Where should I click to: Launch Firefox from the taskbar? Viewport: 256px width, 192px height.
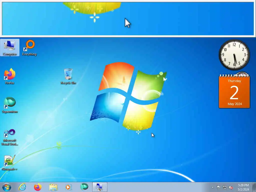tap(38, 187)
